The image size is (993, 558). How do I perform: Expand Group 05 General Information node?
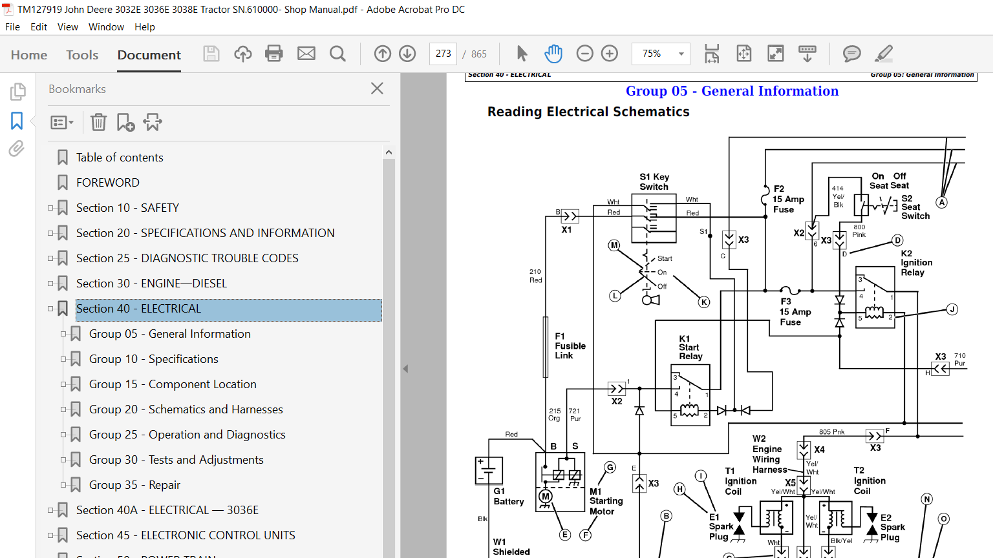[64, 334]
